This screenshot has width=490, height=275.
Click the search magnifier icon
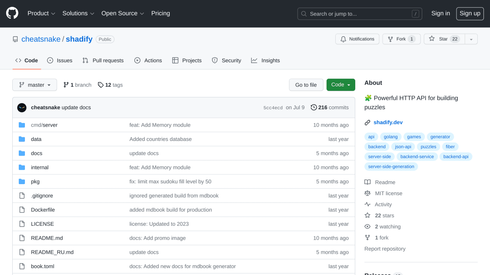304,14
